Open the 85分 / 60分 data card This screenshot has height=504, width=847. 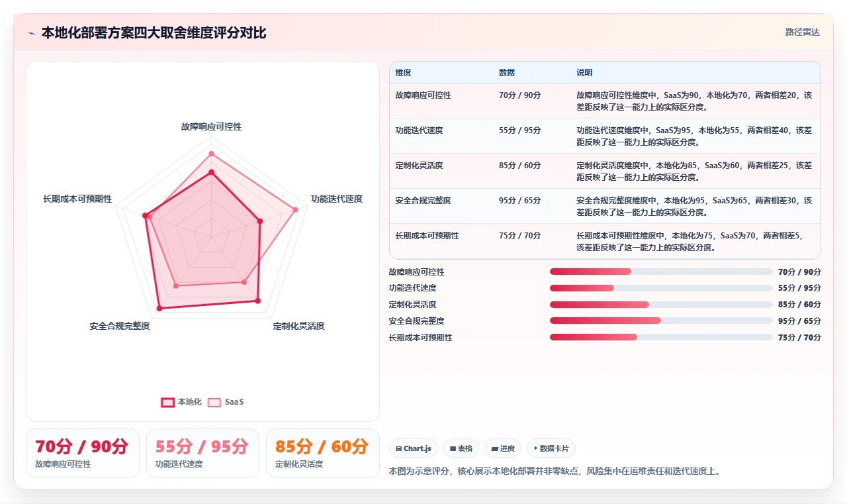click(x=322, y=453)
